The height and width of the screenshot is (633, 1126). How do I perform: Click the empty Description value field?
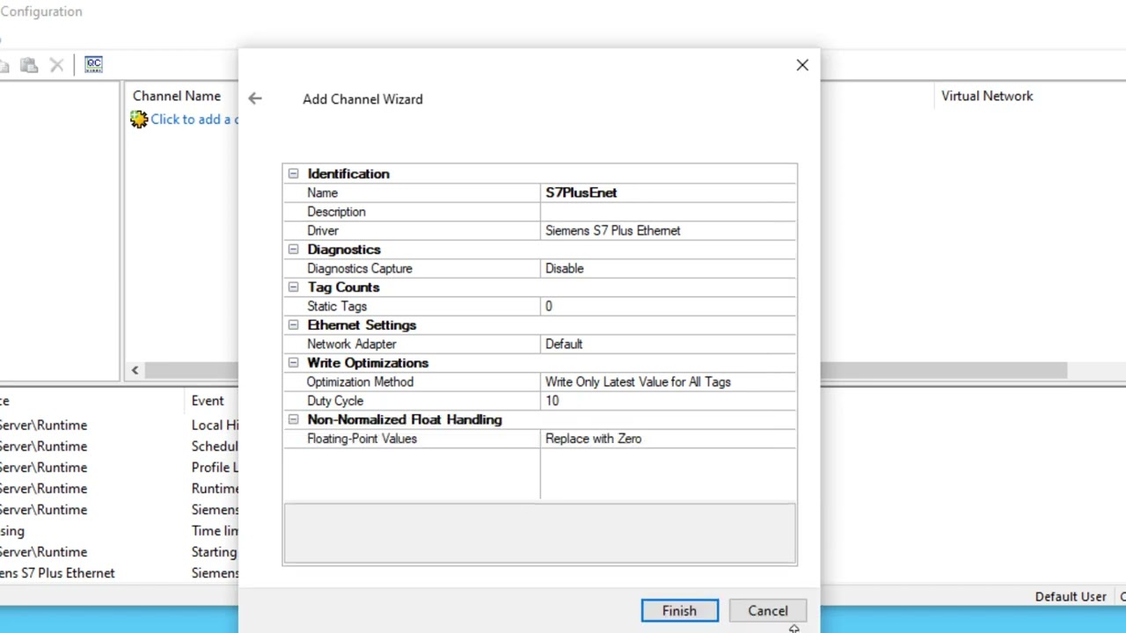pos(669,212)
